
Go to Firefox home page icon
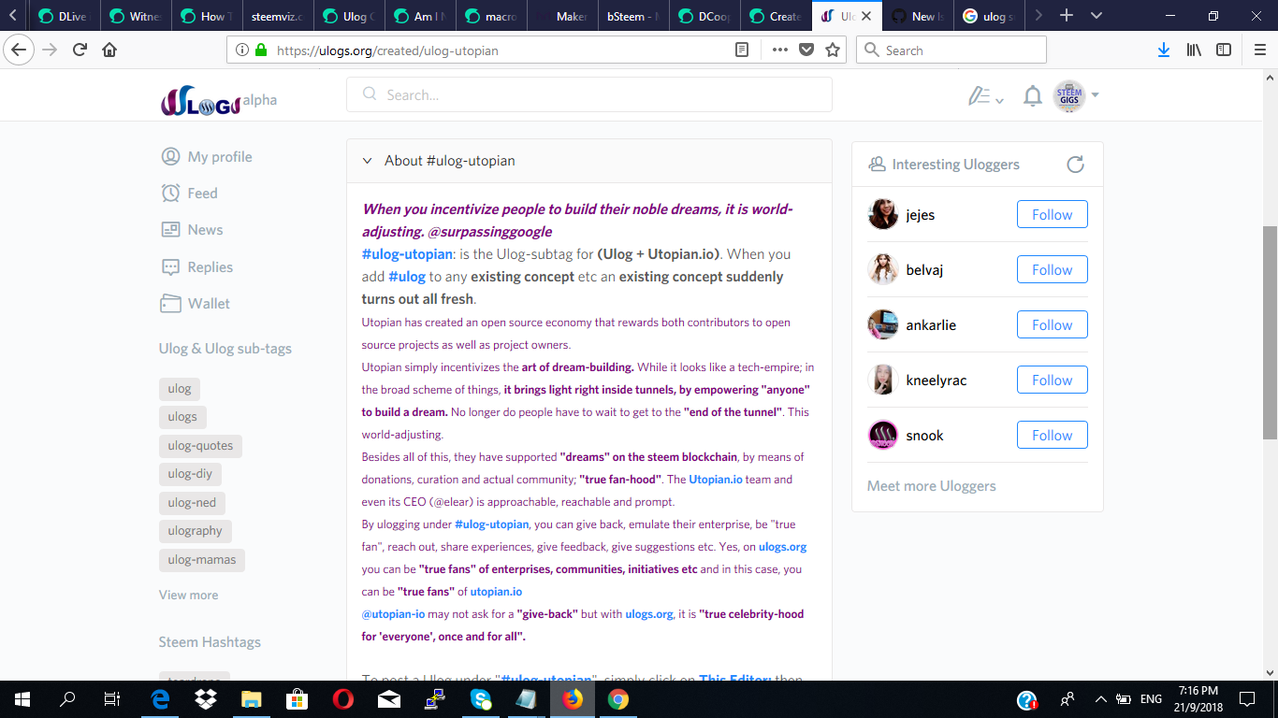coord(109,50)
